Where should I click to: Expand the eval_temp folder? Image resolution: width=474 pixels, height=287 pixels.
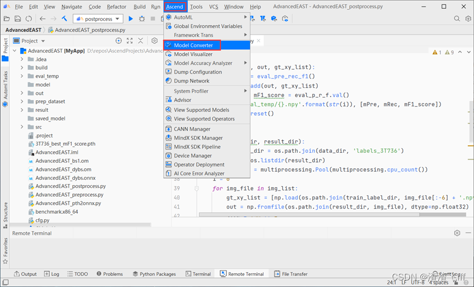tap(22, 76)
